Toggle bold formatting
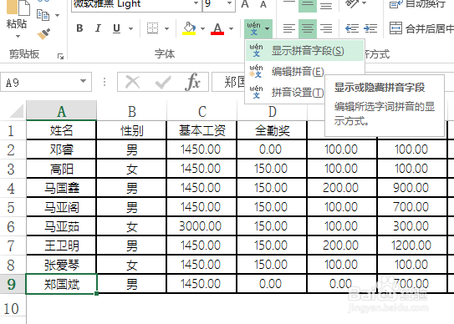Viewport: 454px width, 324px height. point(79,28)
